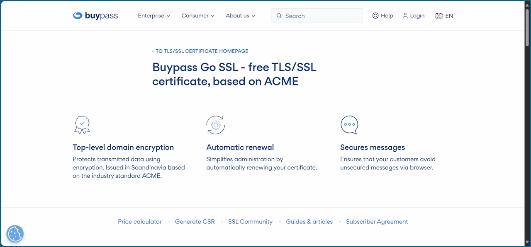Visit the SSL Community link
This screenshot has height=247, width=531.
[250, 222]
